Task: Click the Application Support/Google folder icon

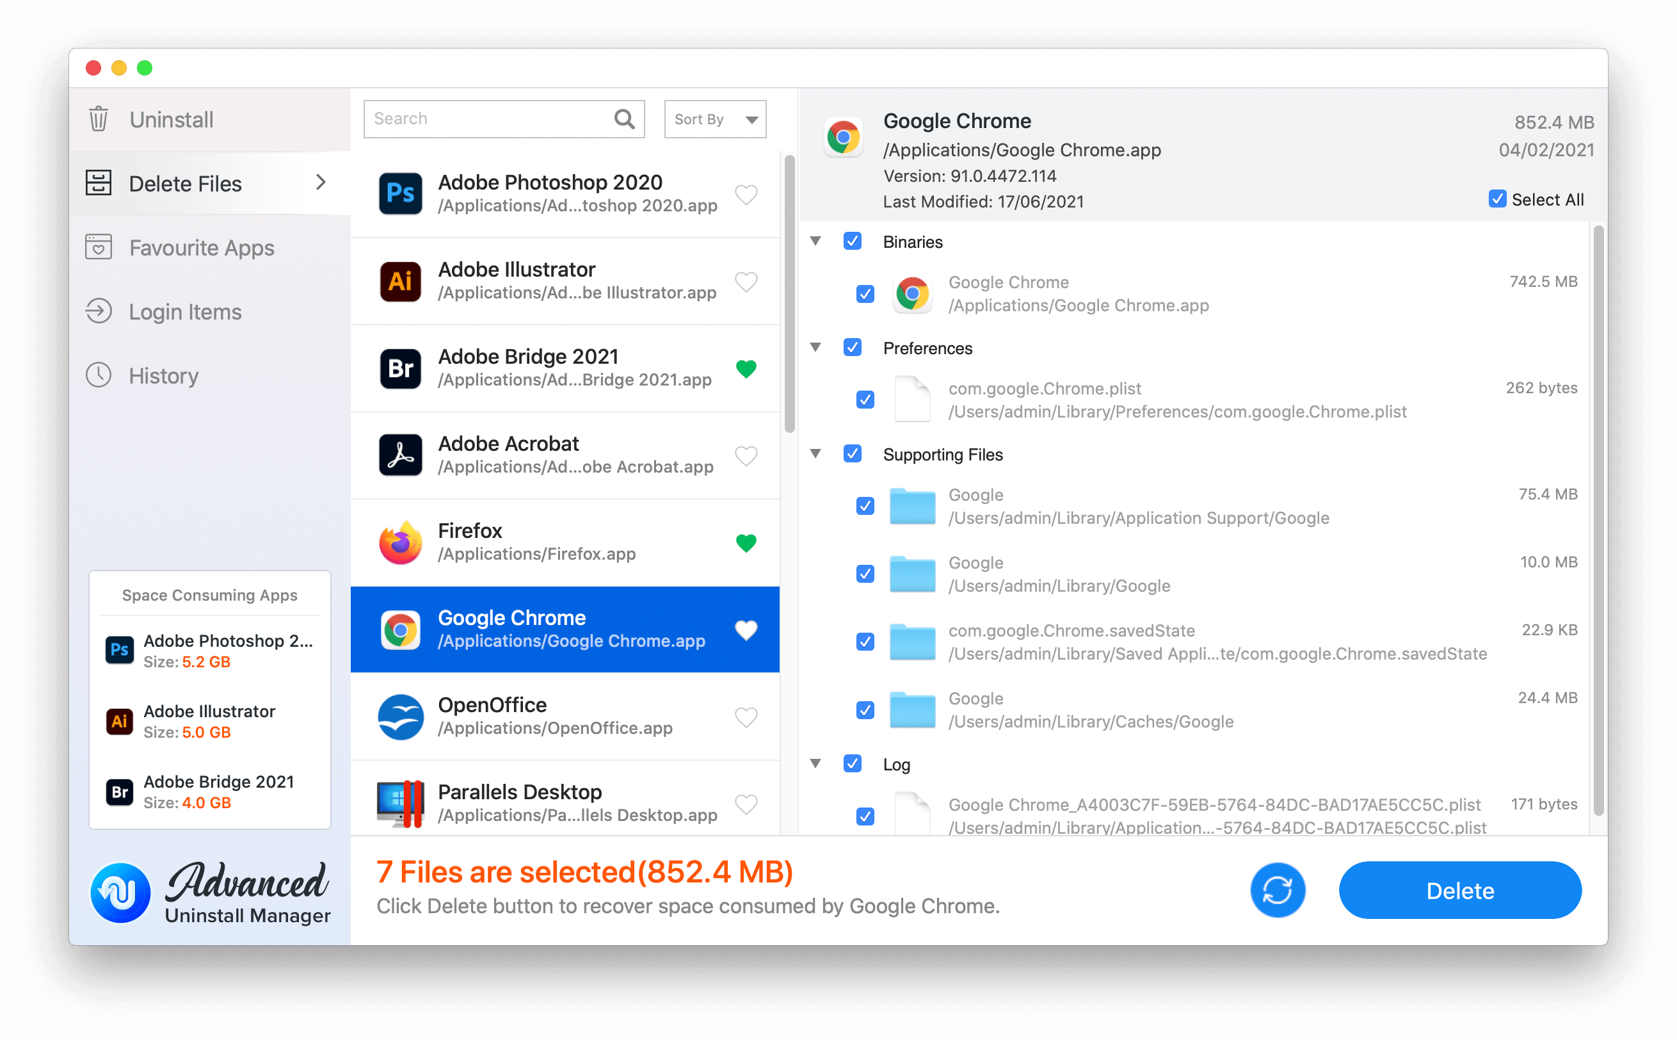Action: tap(912, 505)
